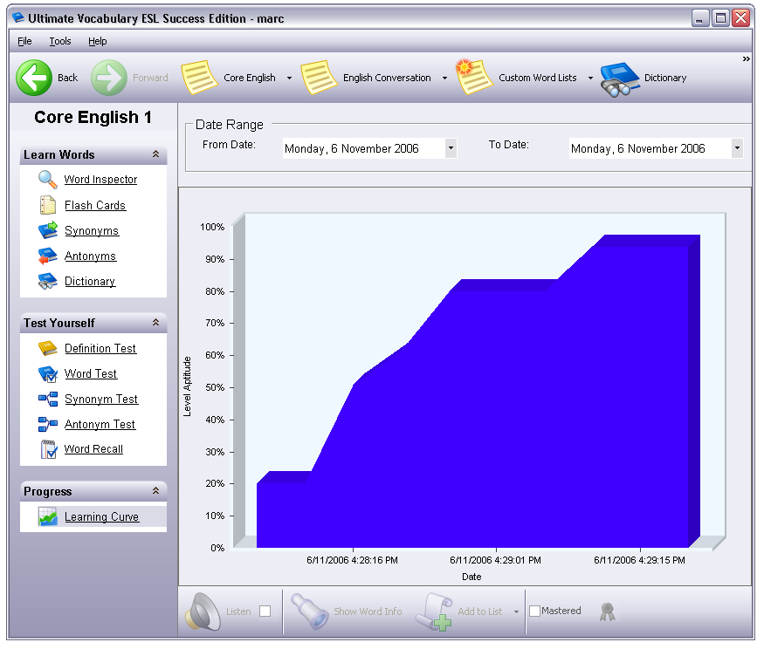This screenshot has width=764, height=649.
Task: Open the Flash Cards link
Action: click(95, 206)
